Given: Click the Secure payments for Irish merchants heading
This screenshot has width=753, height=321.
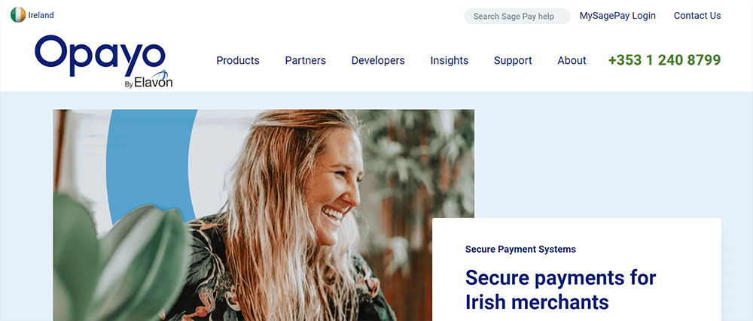Looking at the screenshot, I should click(560, 290).
